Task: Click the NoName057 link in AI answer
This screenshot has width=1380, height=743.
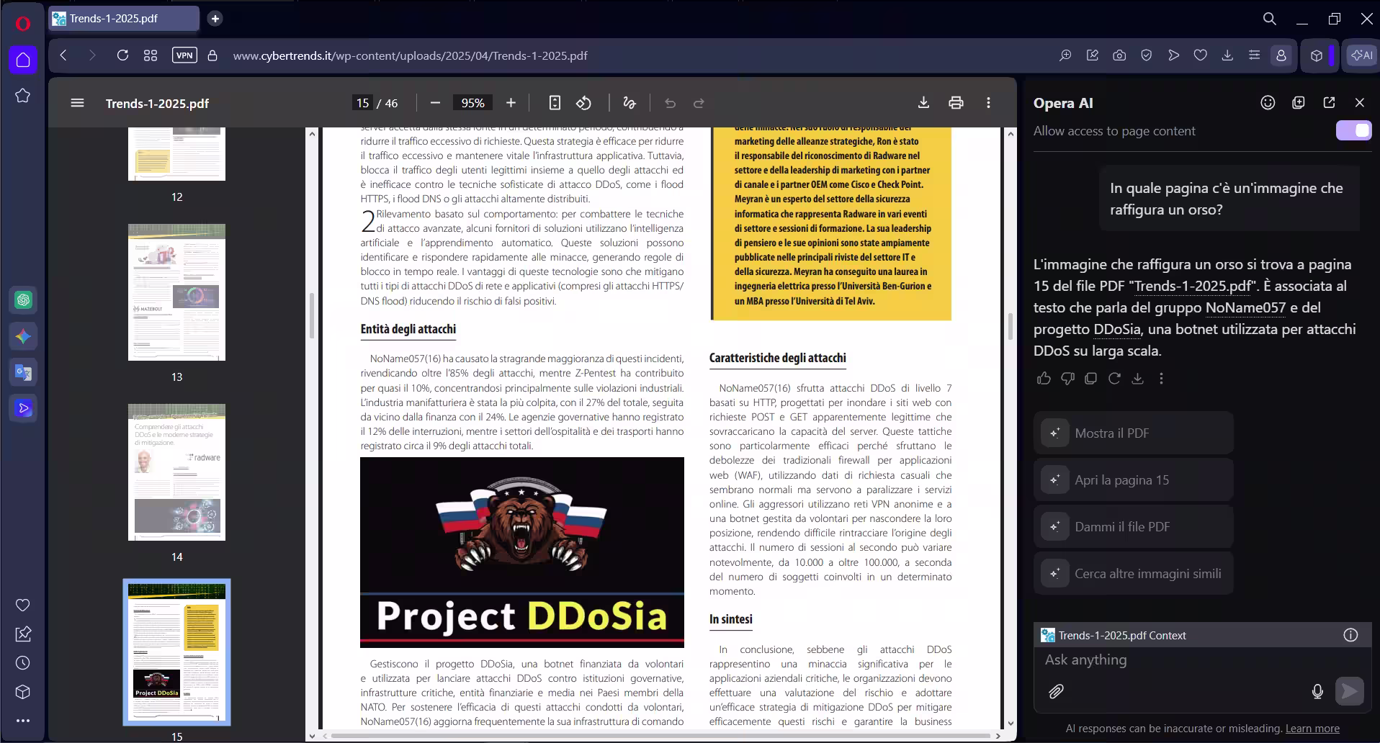Action: point(1245,307)
